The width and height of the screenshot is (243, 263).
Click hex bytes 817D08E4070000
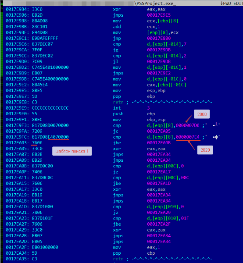pos(50,137)
